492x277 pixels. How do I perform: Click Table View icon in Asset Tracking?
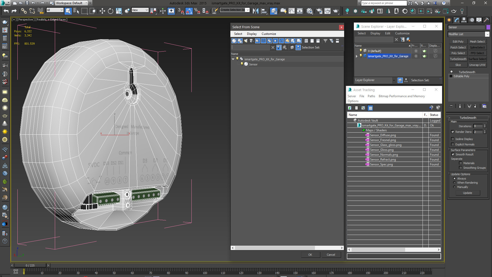pos(371,108)
